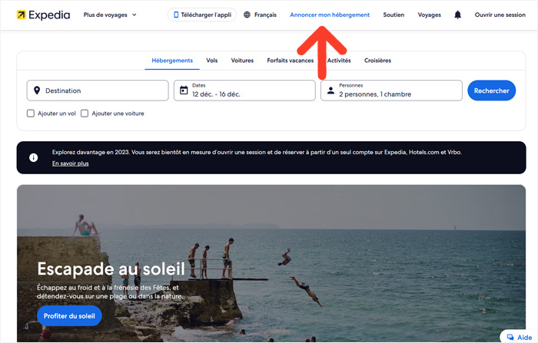
Task: Switch to the Voitures tab
Action: pyautogui.click(x=242, y=61)
